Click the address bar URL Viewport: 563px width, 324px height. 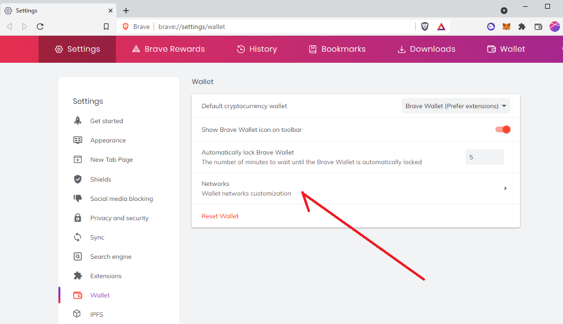(192, 27)
